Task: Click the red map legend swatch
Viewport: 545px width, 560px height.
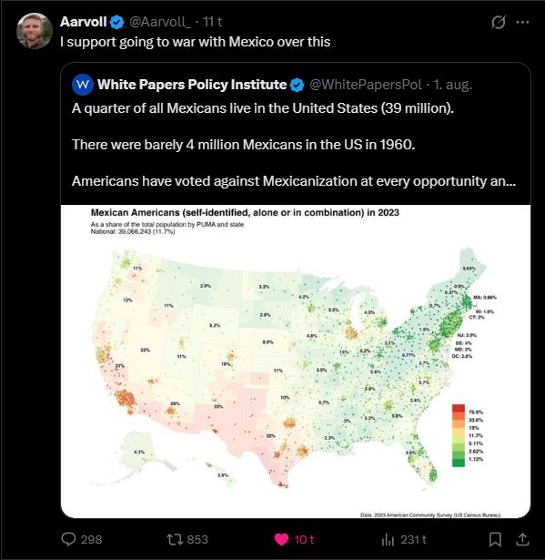Action: click(x=459, y=408)
